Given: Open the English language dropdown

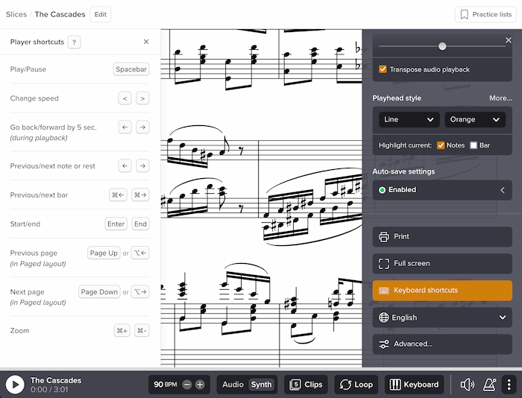Looking at the screenshot, I should click(442, 318).
